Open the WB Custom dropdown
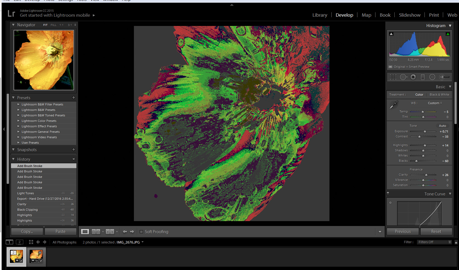This screenshot has width=459, height=270. [x=435, y=103]
